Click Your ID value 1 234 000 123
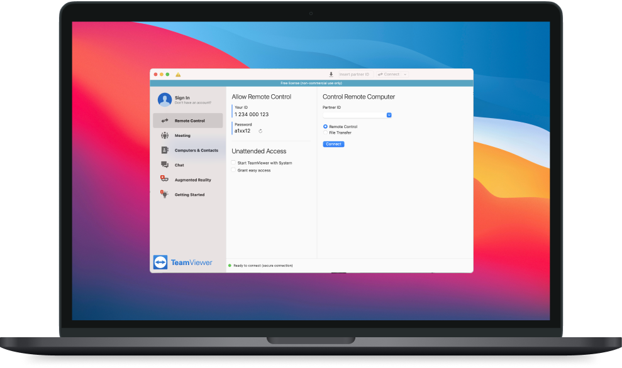 tap(252, 114)
